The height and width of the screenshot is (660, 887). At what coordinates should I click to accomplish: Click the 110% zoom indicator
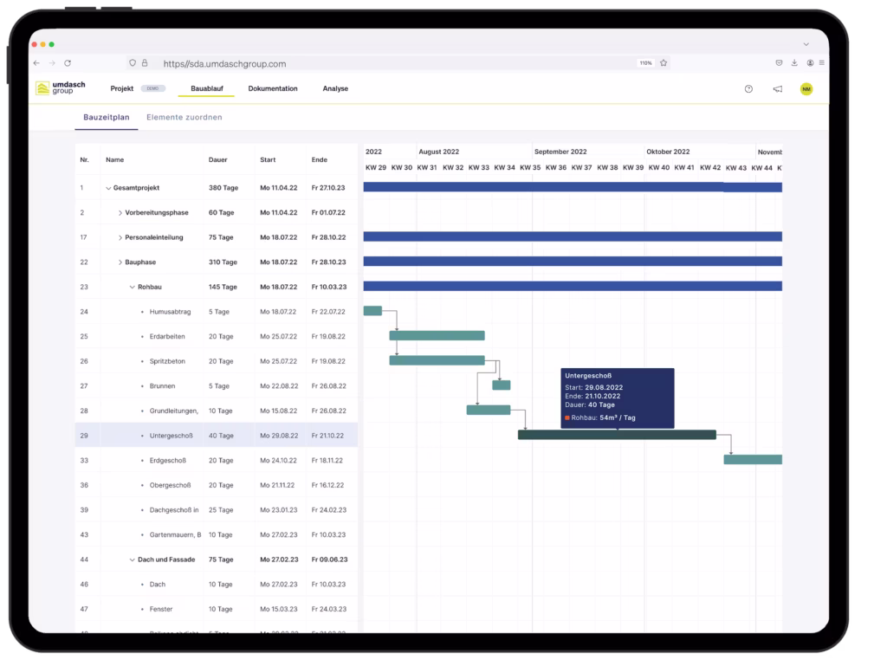click(645, 63)
